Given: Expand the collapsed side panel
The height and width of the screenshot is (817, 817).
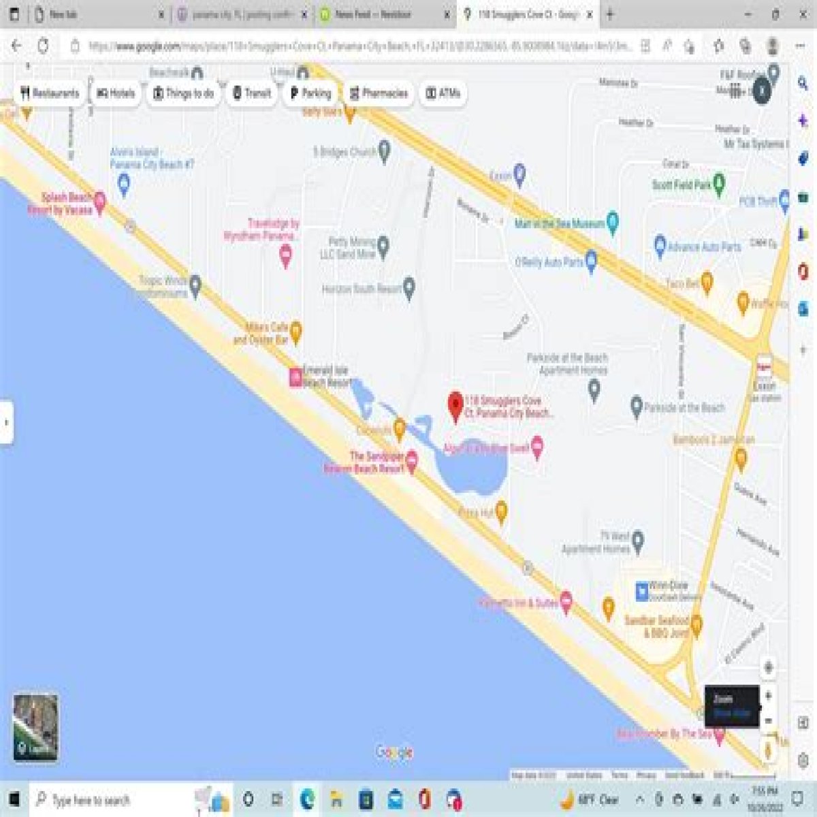Looking at the screenshot, I should 6,422.
